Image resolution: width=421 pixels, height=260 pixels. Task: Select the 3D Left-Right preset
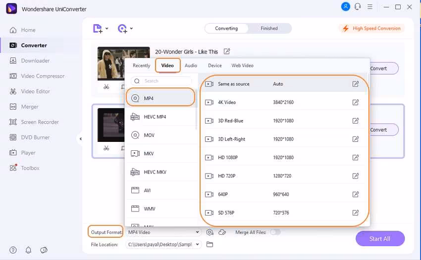[283, 139]
